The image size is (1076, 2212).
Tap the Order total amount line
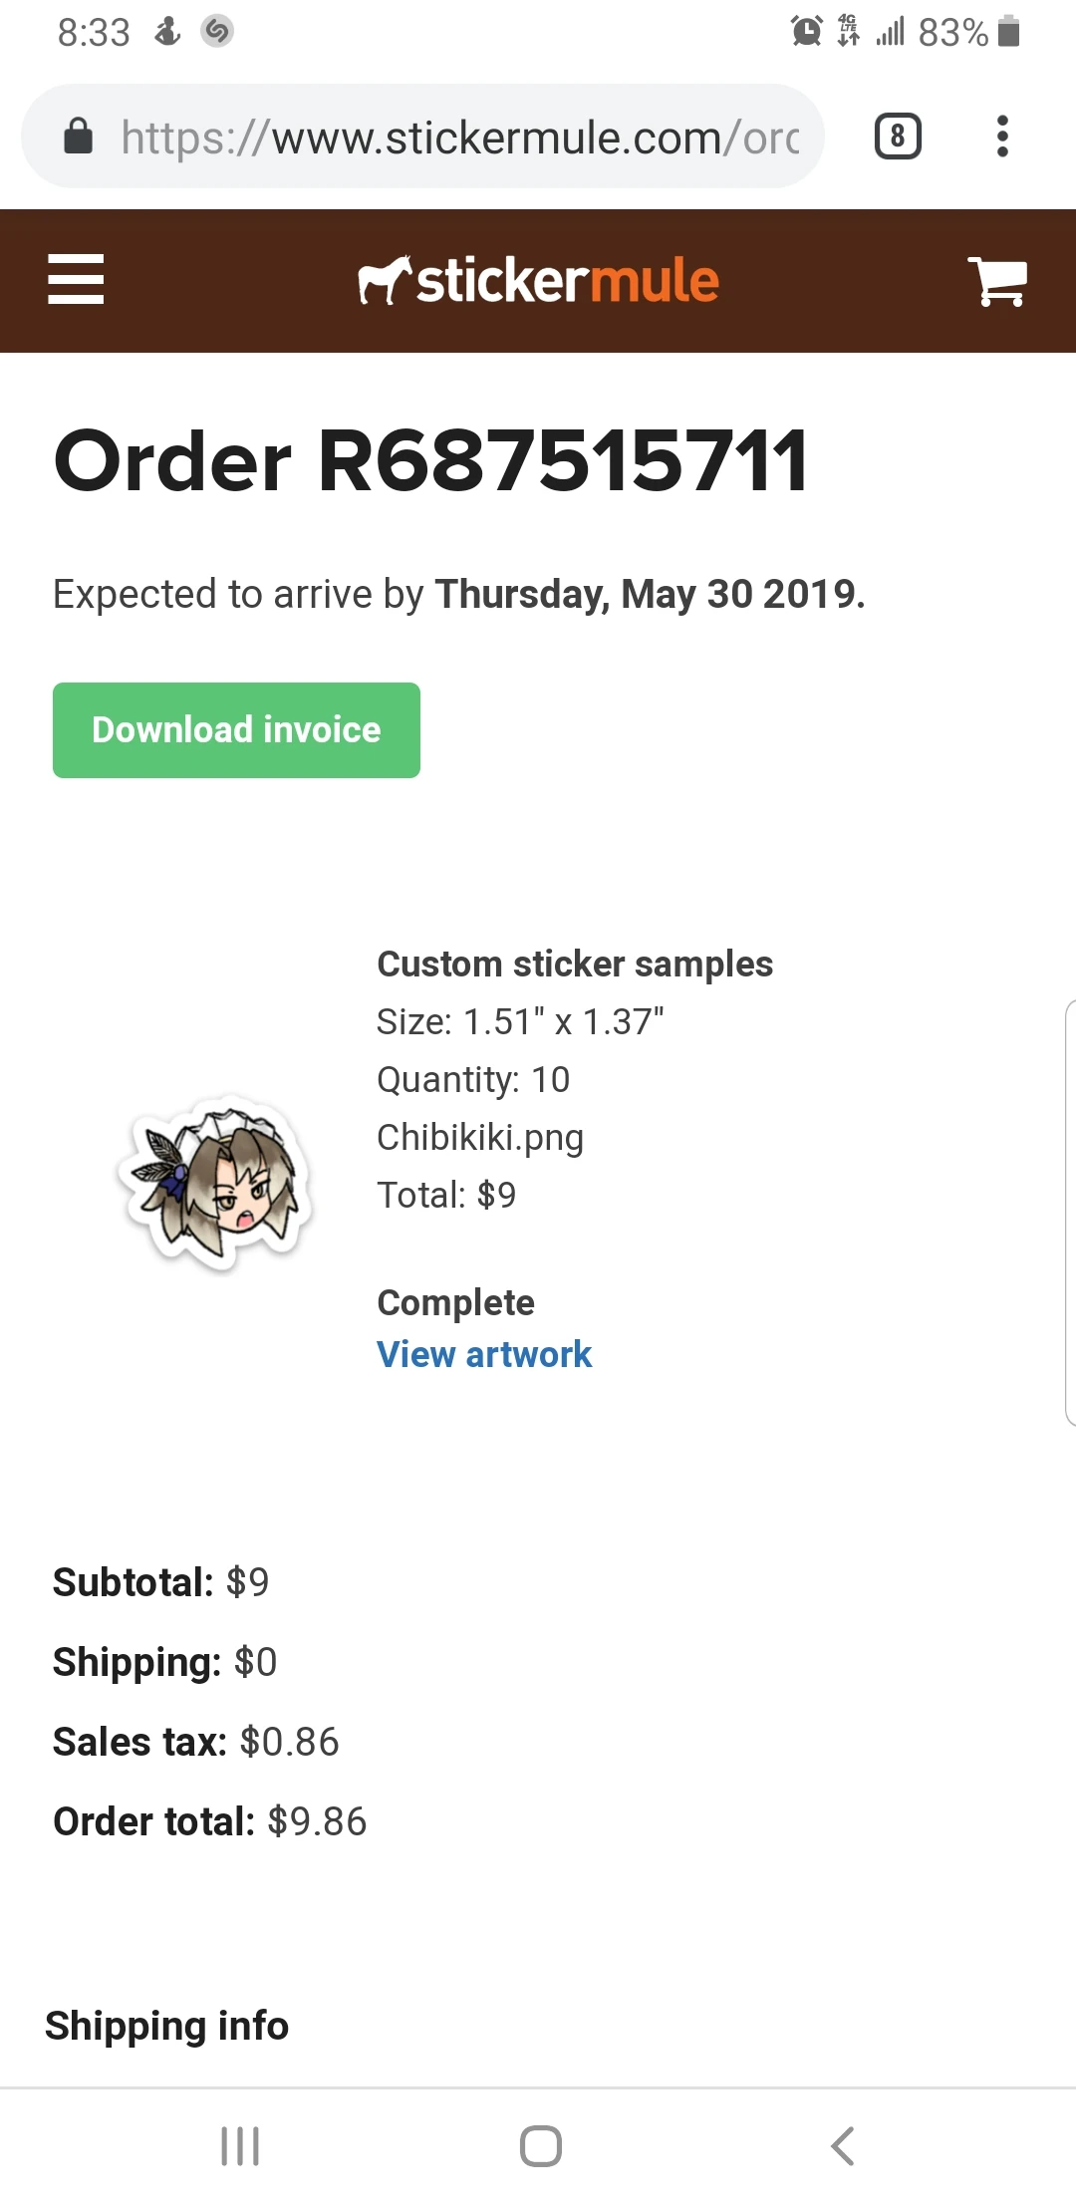click(x=210, y=1821)
